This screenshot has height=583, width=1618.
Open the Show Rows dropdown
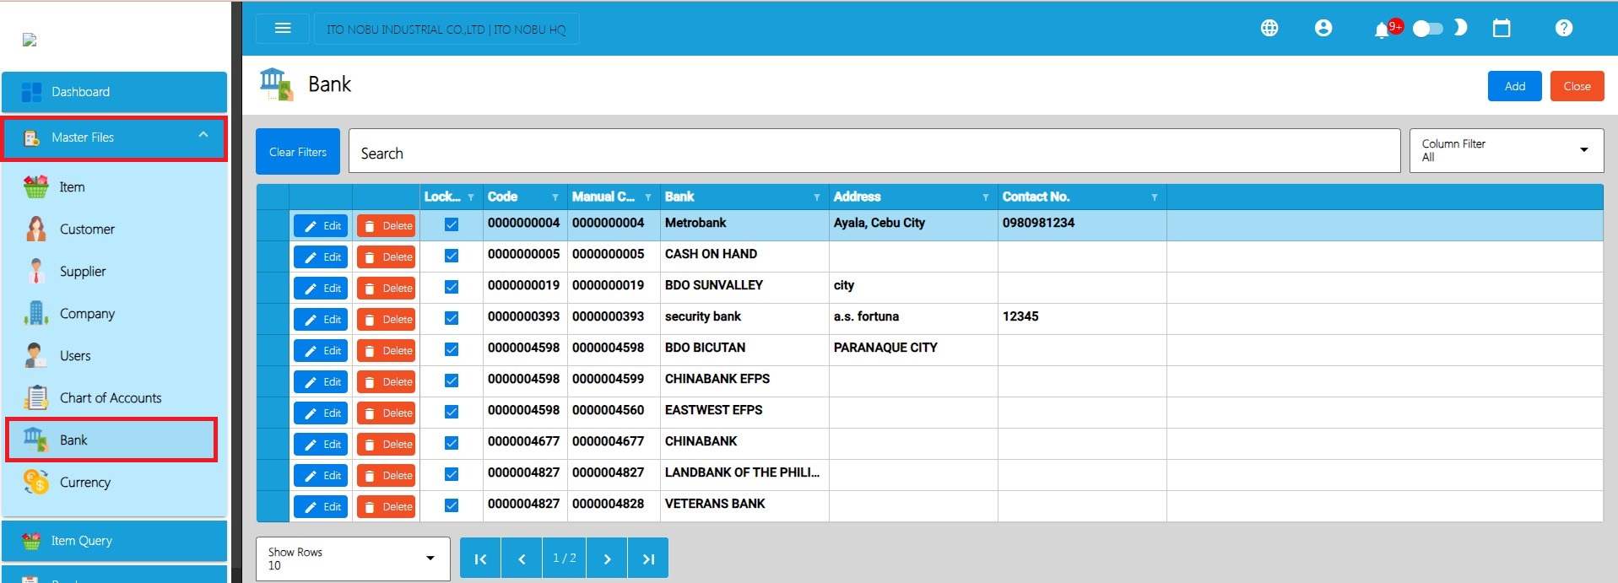pos(352,559)
